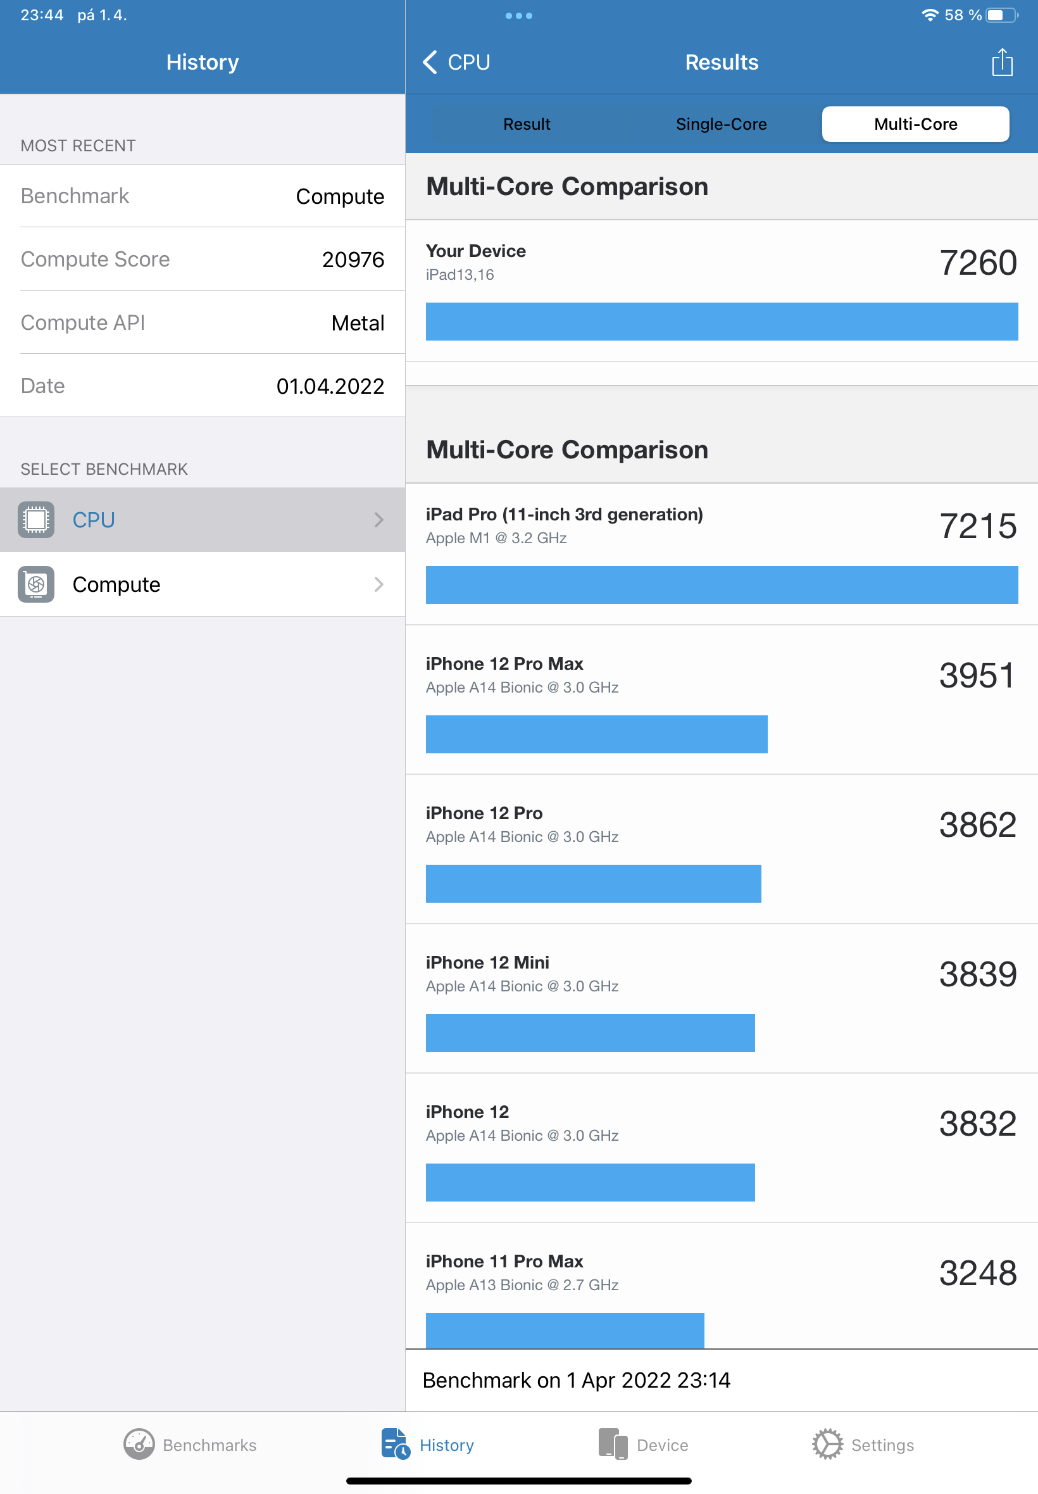Open the Device tab label
The width and height of the screenshot is (1038, 1494).
[662, 1445]
